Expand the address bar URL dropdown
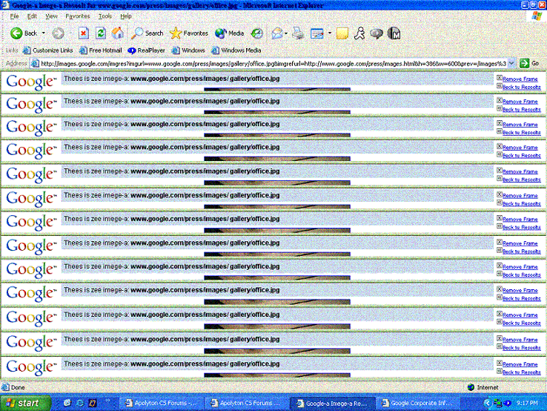 pyautogui.click(x=511, y=64)
